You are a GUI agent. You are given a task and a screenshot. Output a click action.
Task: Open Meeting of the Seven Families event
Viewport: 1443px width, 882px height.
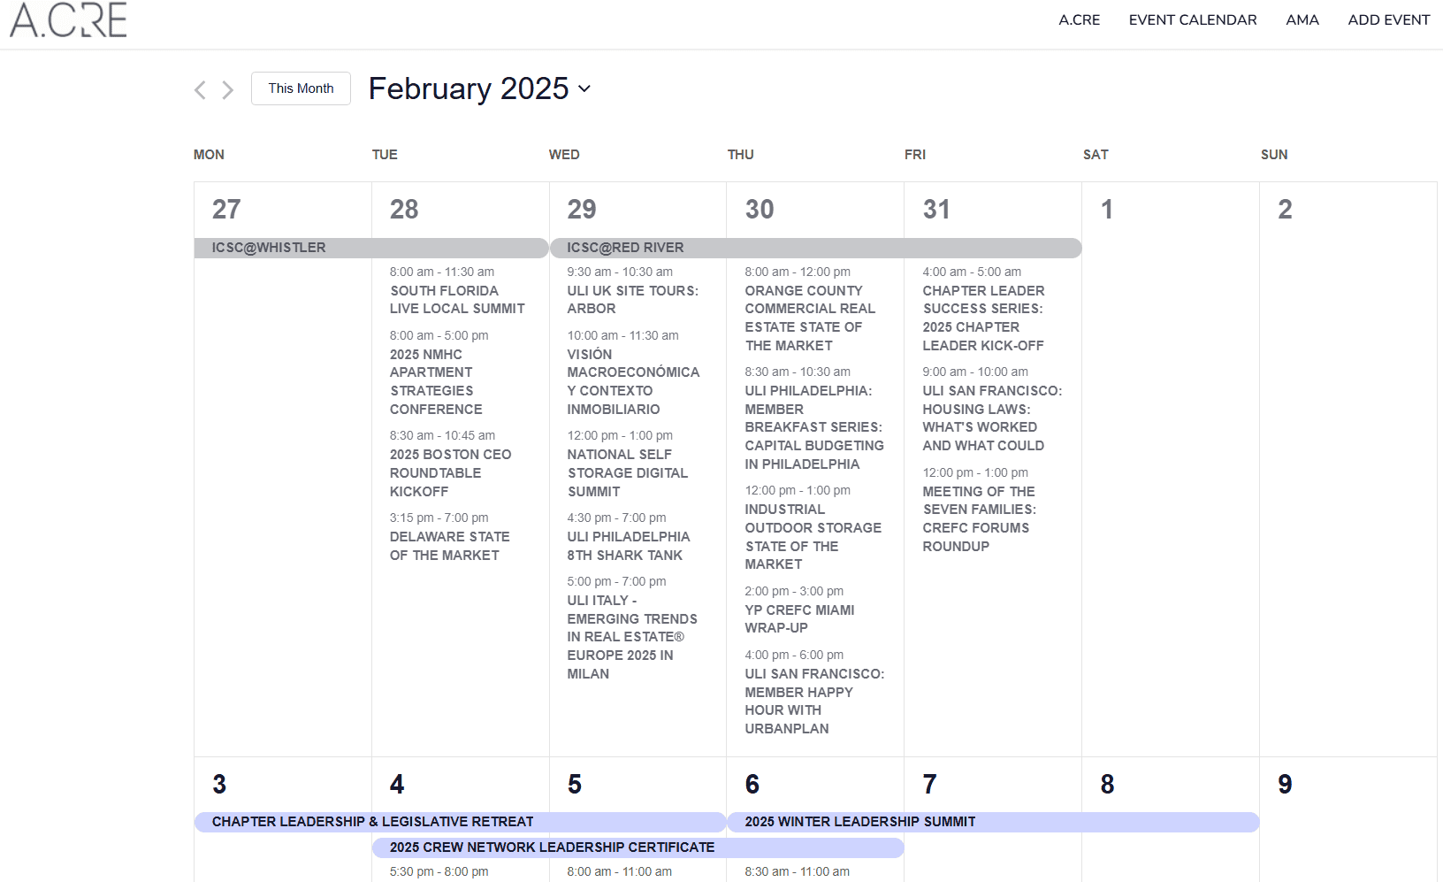coord(979,518)
